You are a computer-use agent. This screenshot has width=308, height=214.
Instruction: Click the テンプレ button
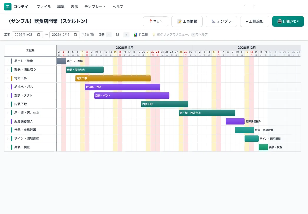tap(221, 21)
